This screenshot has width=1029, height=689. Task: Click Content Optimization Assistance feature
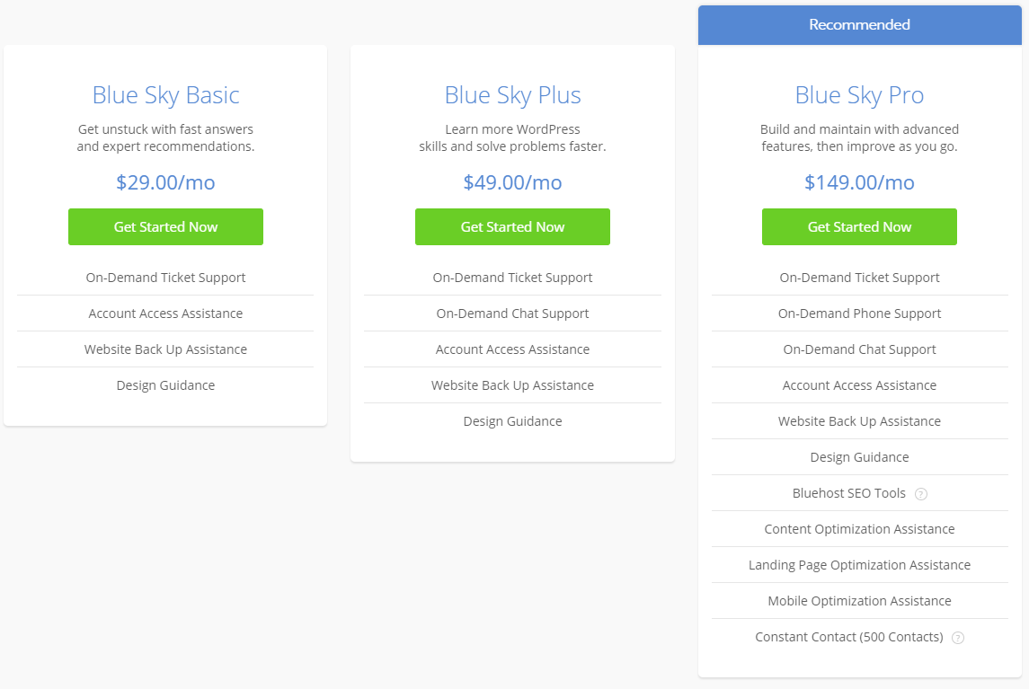(x=859, y=529)
